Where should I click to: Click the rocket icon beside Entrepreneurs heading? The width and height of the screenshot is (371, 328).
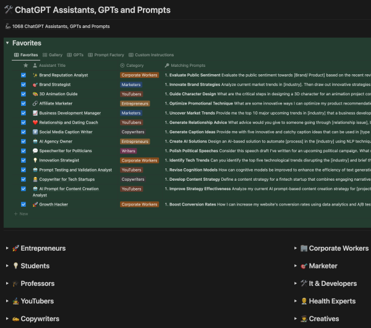(15, 248)
